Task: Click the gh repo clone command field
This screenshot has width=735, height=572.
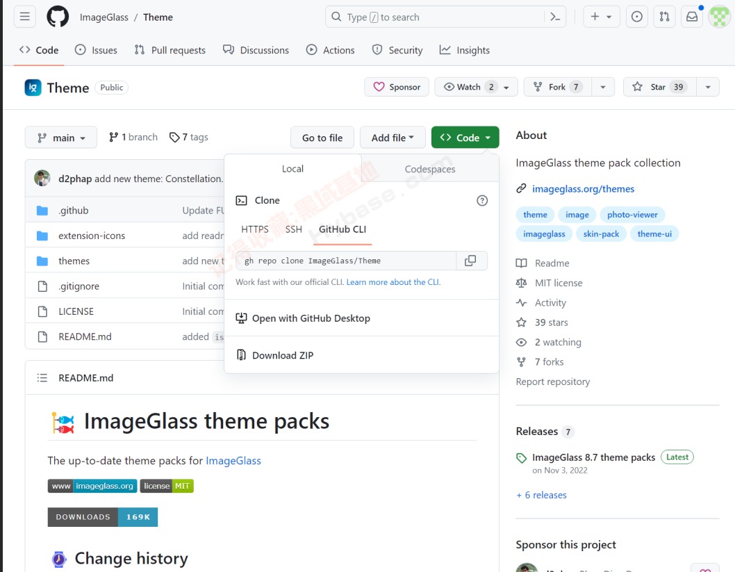Action: 346,261
